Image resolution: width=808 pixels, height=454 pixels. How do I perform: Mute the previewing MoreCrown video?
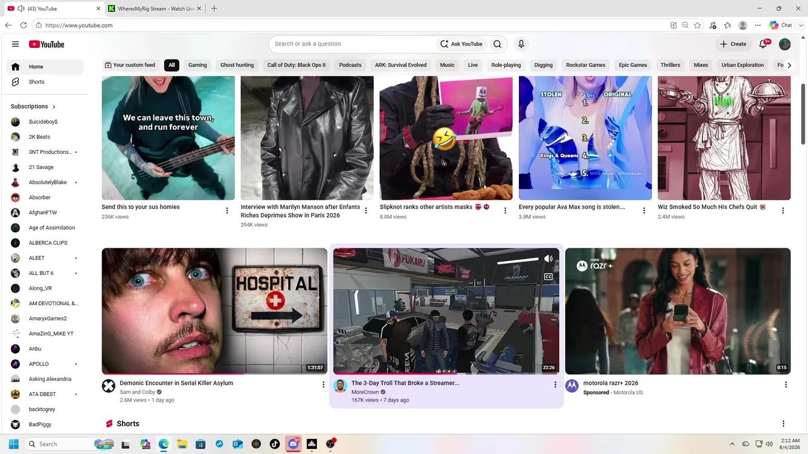tap(549, 259)
